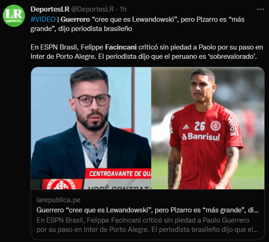Open the 1h timestamp link
Image resolution: width=269 pixels, height=242 pixels.
123,9
